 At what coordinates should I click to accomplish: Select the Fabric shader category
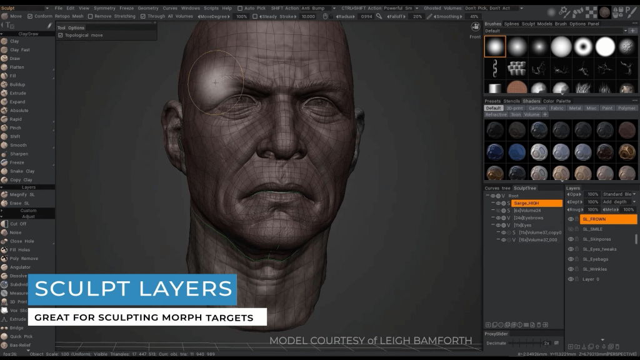(557, 109)
